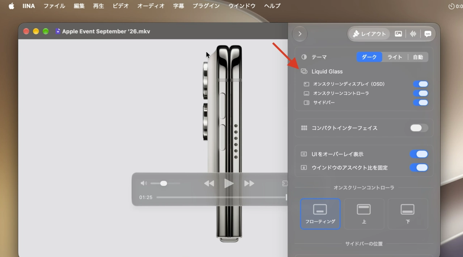The image size is (463, 257).
Task: Open the オーディオ menu
Action: (x=151, y=6)
